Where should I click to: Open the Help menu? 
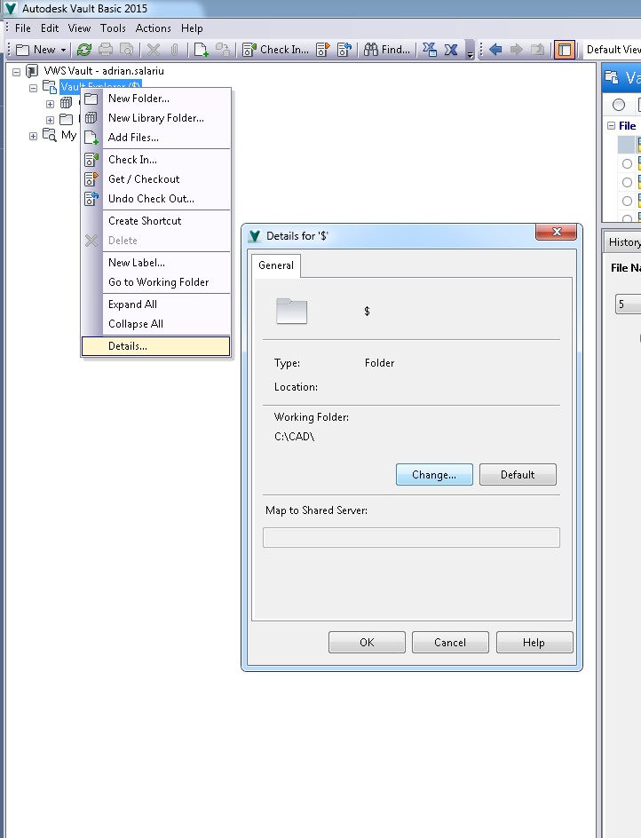(192, 28)
